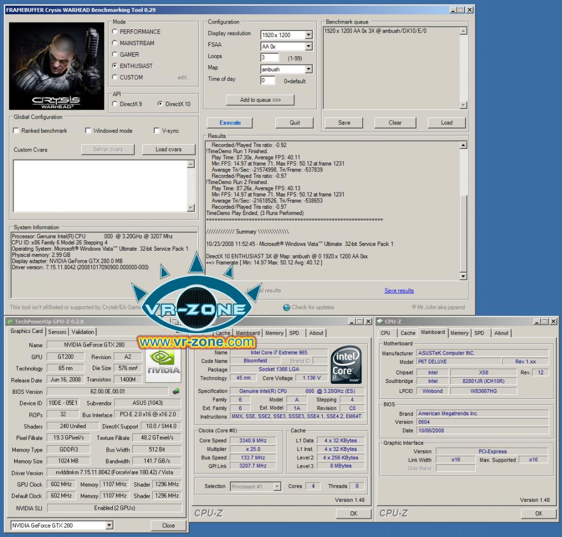Click Results scrollbar down arrow
This screenshot has height=537, width=562.
point(463,276)
